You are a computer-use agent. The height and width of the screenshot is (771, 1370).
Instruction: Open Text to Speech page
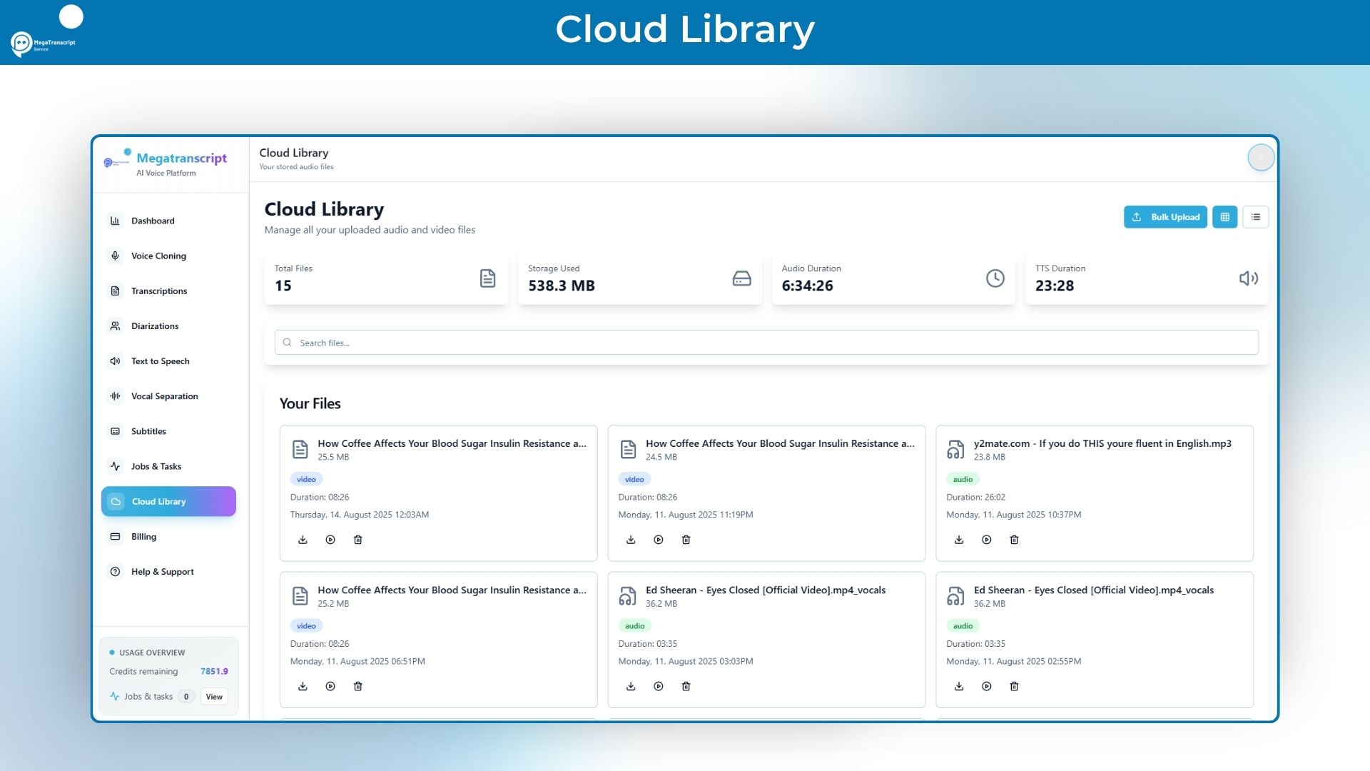(160, 361)
